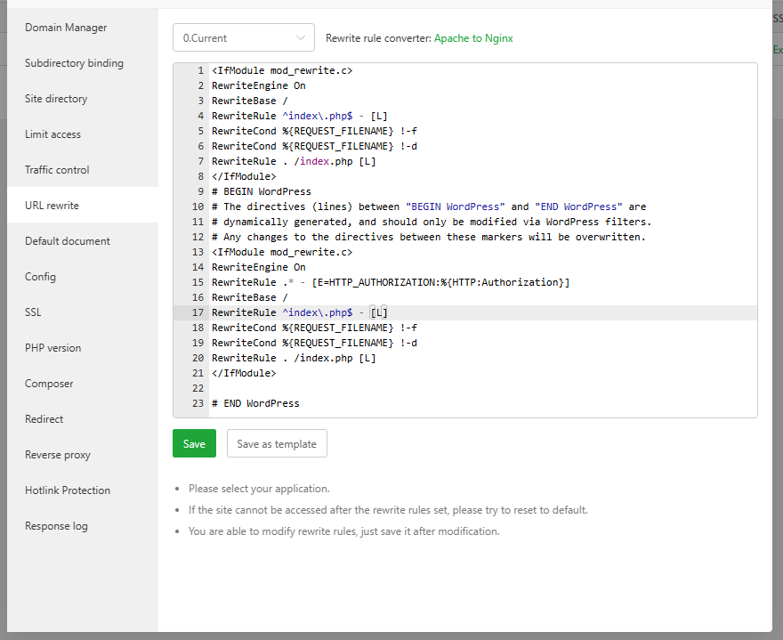
Task: Open the Traffic control settings
Action: [57, 170]
